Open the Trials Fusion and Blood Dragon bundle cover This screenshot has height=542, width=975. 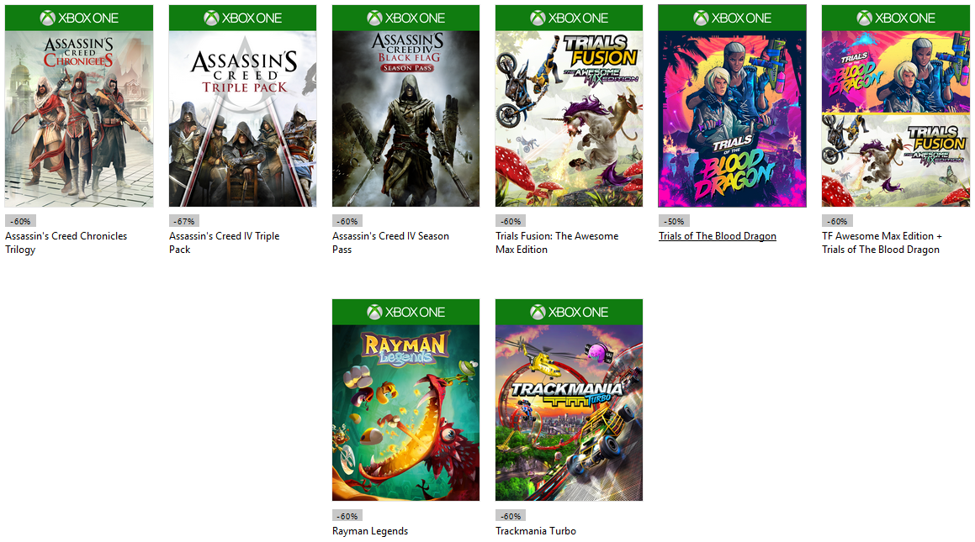coord(895,118)
